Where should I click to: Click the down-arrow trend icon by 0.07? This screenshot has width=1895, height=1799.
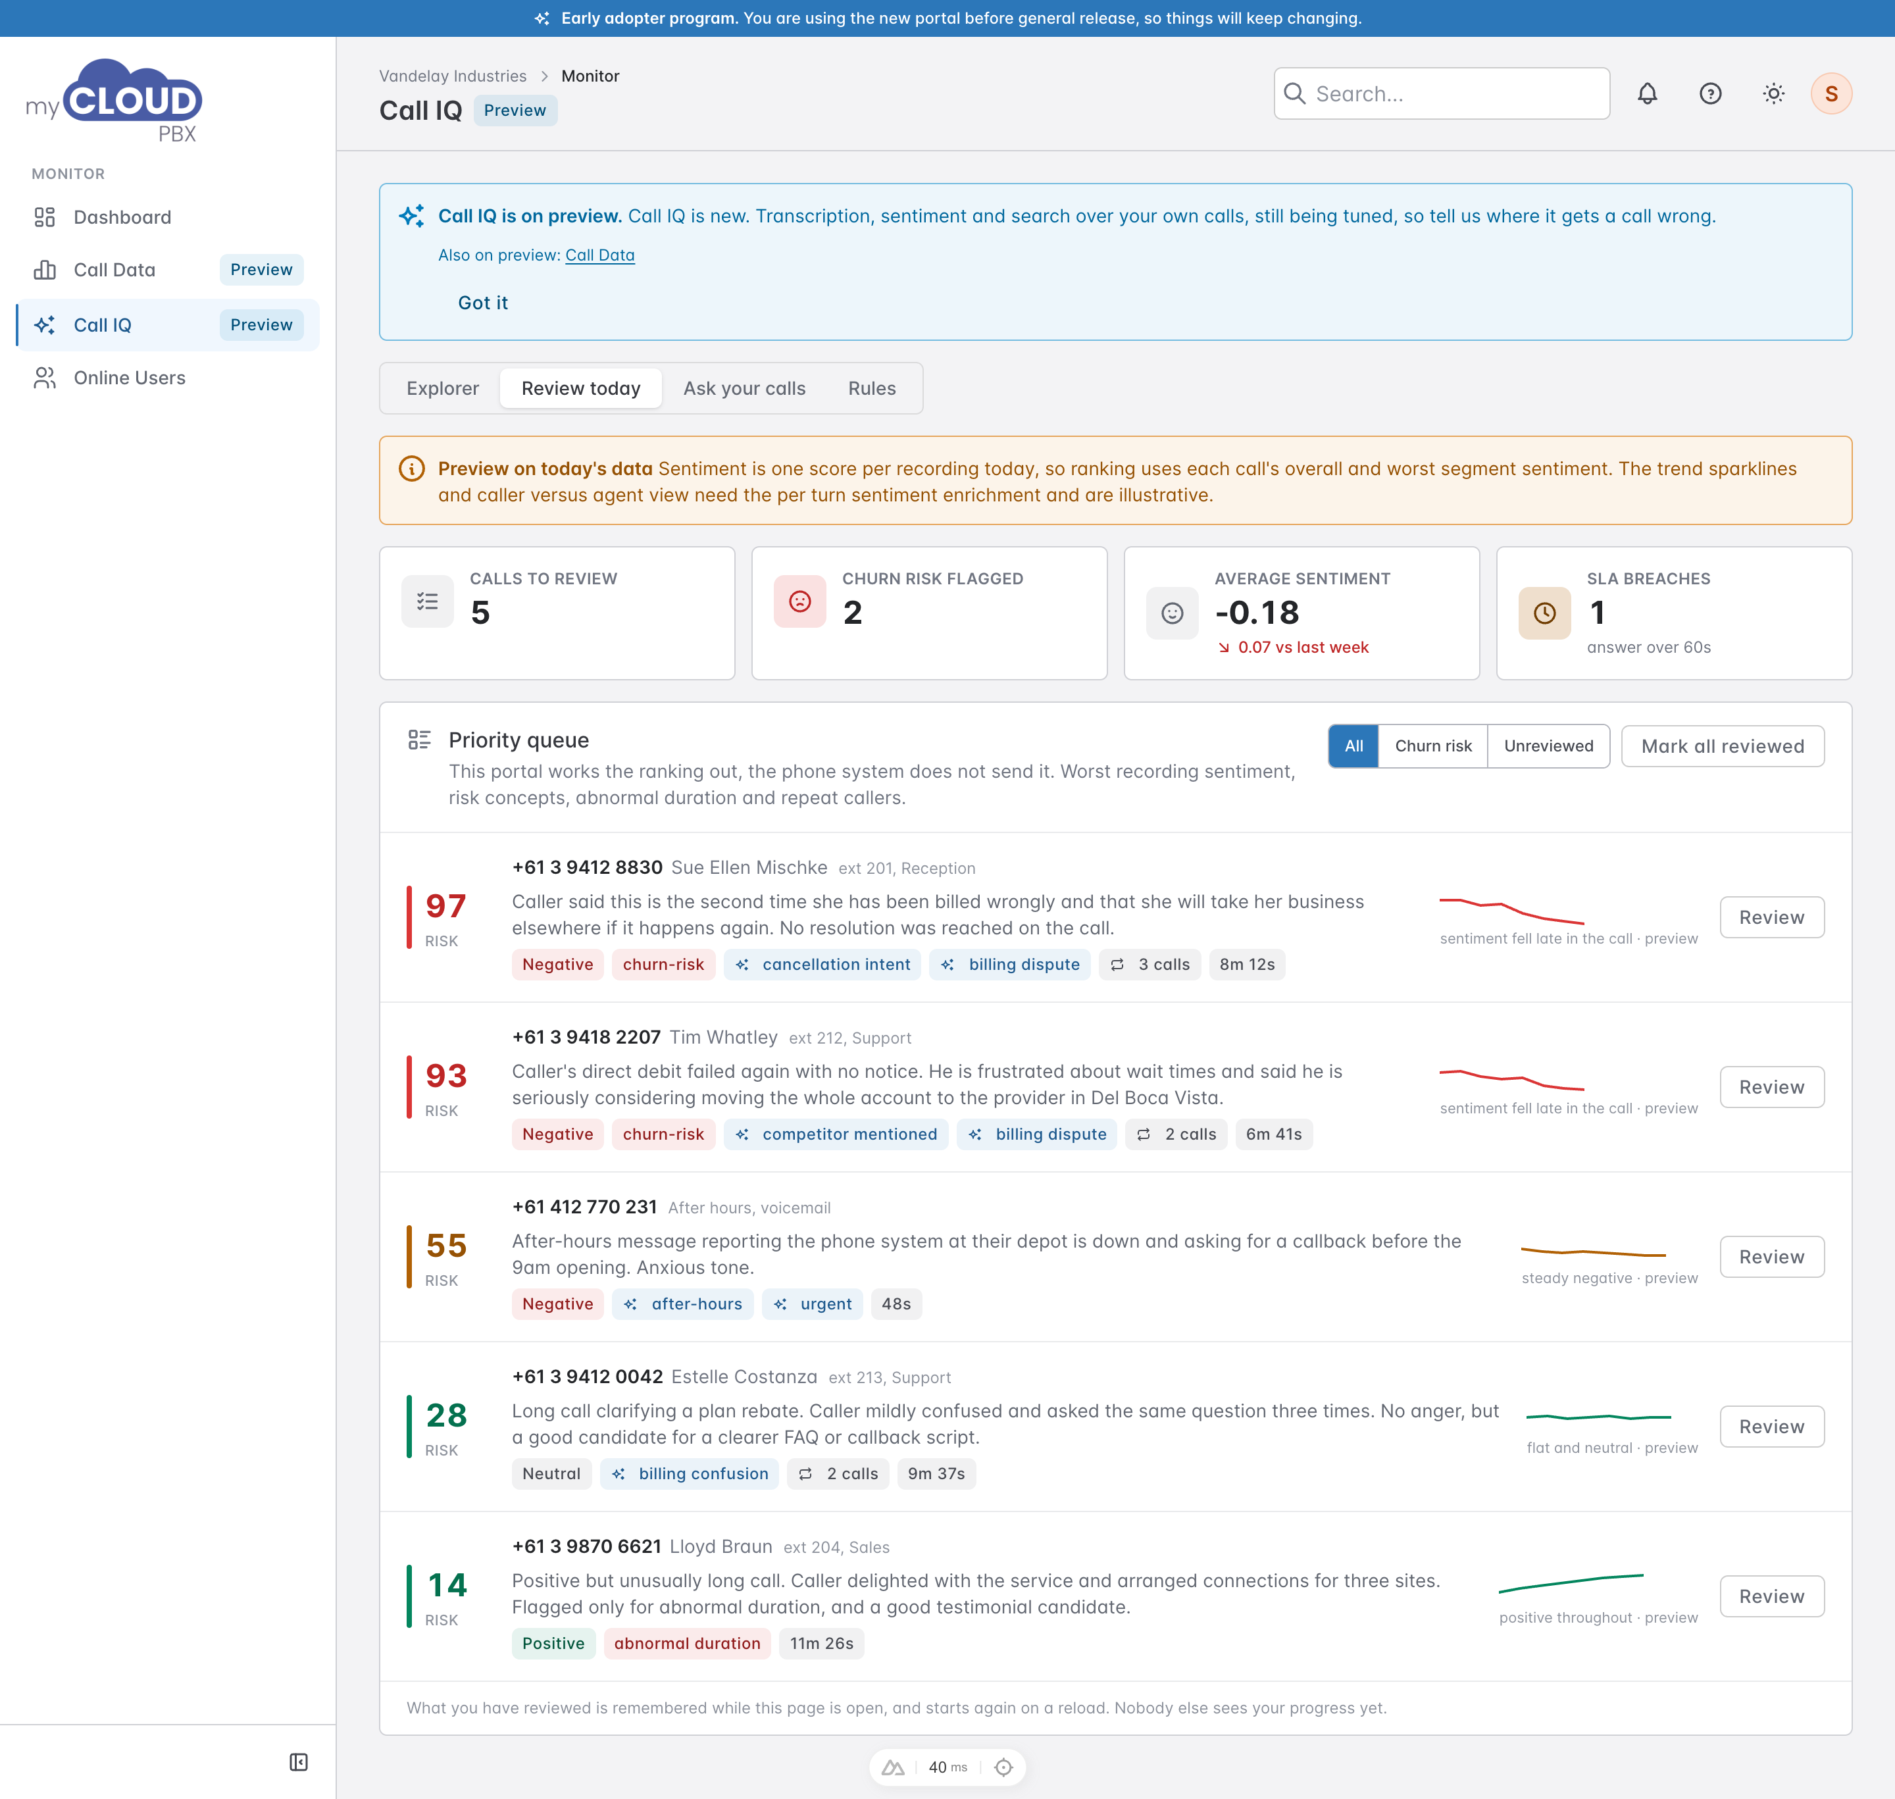1224,647
